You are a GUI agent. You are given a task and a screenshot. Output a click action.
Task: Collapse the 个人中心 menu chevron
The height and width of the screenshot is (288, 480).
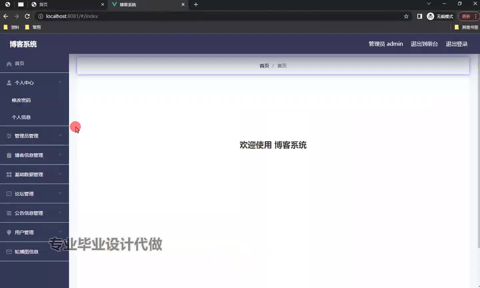60,82
